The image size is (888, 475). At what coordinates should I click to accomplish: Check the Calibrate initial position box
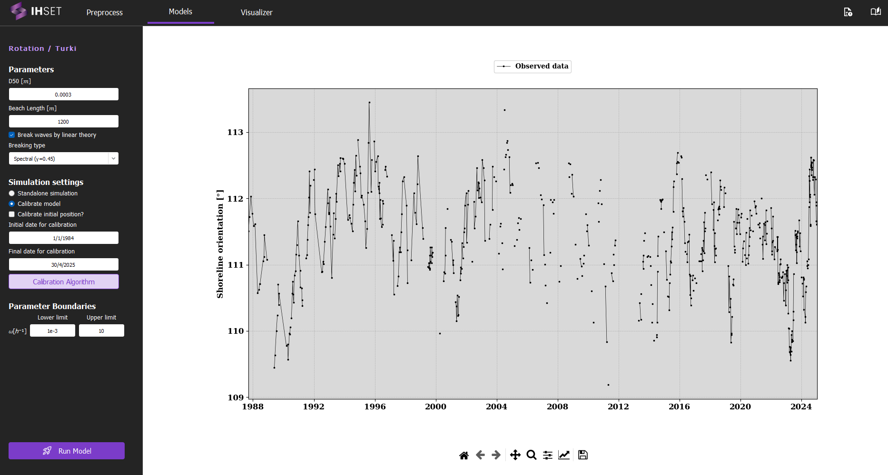(11, 214)
